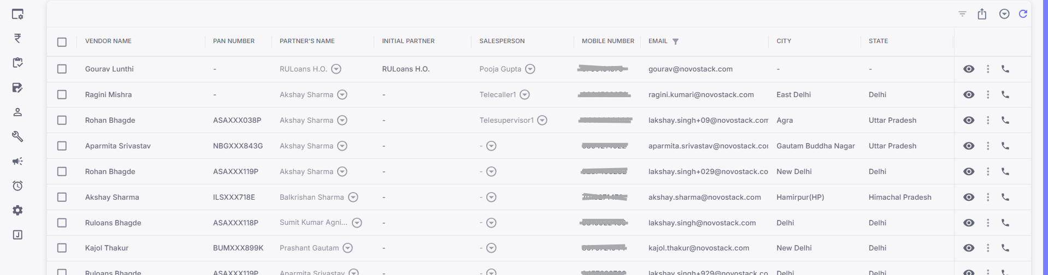
Task: View Akshay Sharma's details via the eye icon
Action: click(x=969, y=197)
